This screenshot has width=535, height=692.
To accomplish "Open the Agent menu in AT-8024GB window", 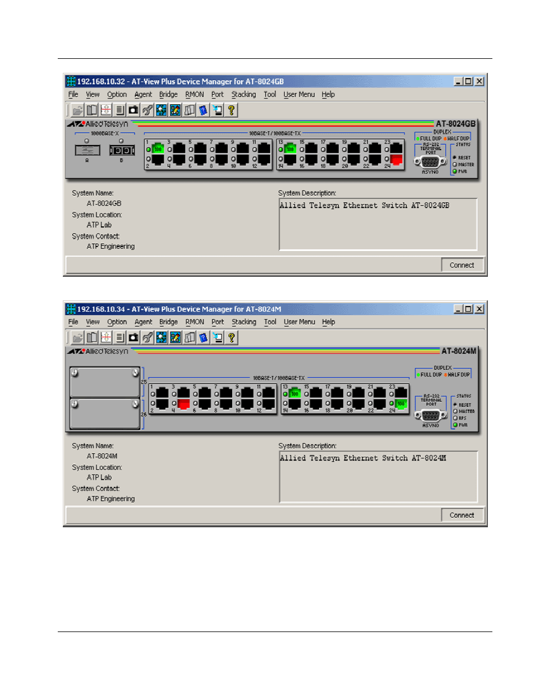I will (x=143, y=95).
